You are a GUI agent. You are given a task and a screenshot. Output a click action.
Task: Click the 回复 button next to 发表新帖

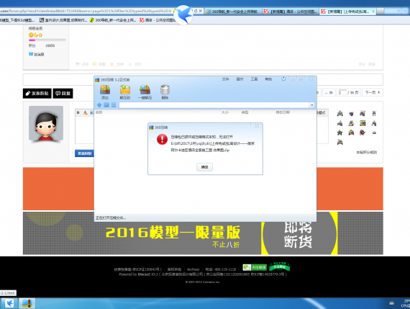tap(63, 93)
